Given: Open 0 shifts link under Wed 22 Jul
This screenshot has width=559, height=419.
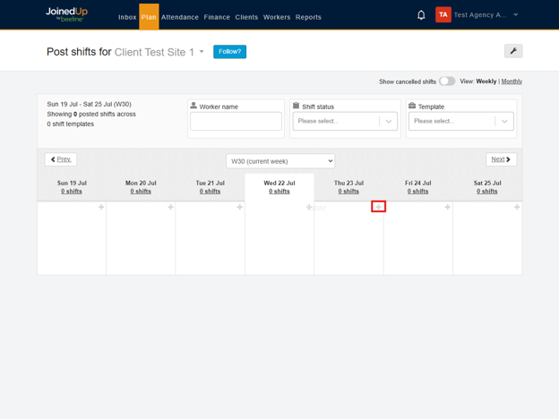Looking at the screenshot, I should point(279,191).
